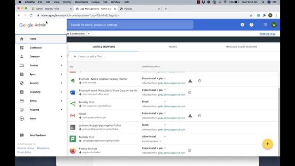Click the search users, groups or settings box

tap(130, 24)
